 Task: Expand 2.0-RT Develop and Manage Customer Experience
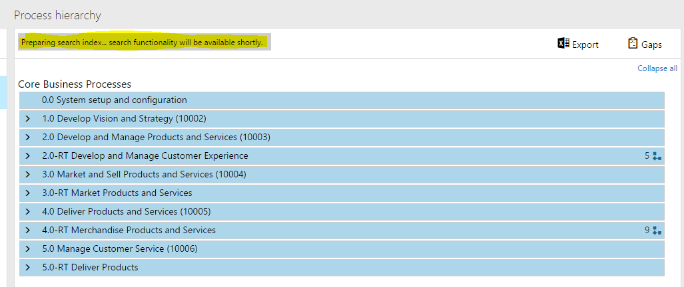(27, 156)
